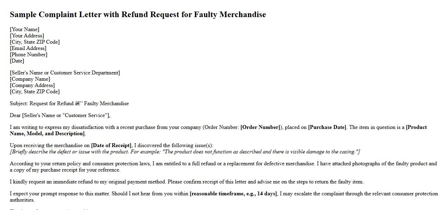Viewport: 448px width, 210px height.
Task: Click the immediate refund request paragraph
Action: [186, 182]
